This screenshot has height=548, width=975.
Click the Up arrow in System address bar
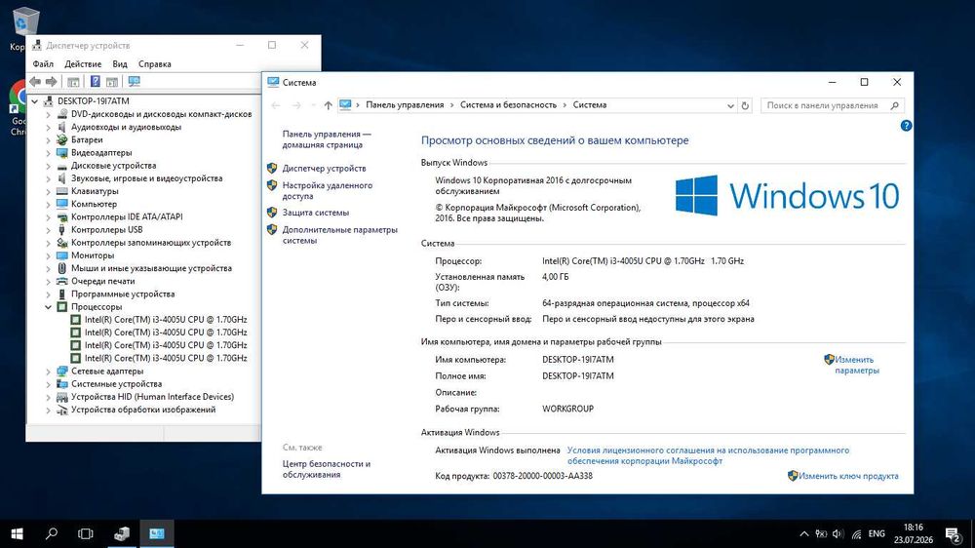click(x=328, y=105)
